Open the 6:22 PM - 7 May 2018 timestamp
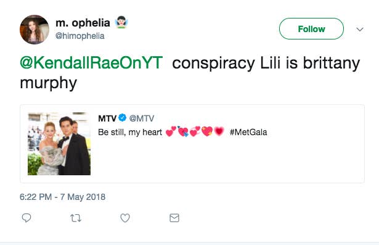The image size is (379, 245). [62, 197]
